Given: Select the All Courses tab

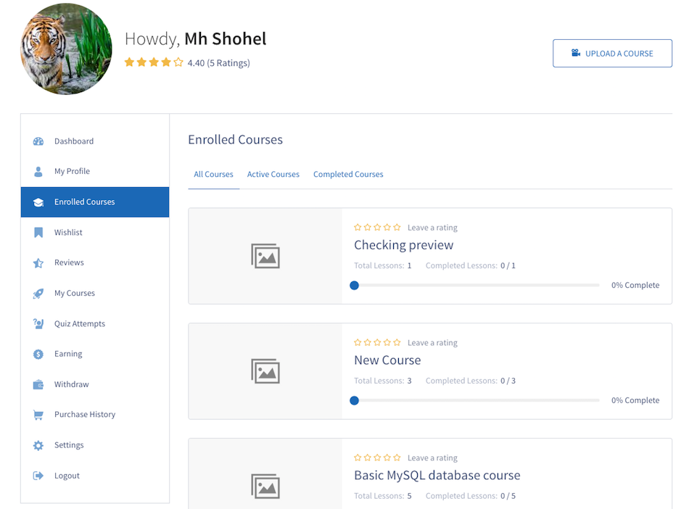Looking at the screenshot, I should click(213, 174).
